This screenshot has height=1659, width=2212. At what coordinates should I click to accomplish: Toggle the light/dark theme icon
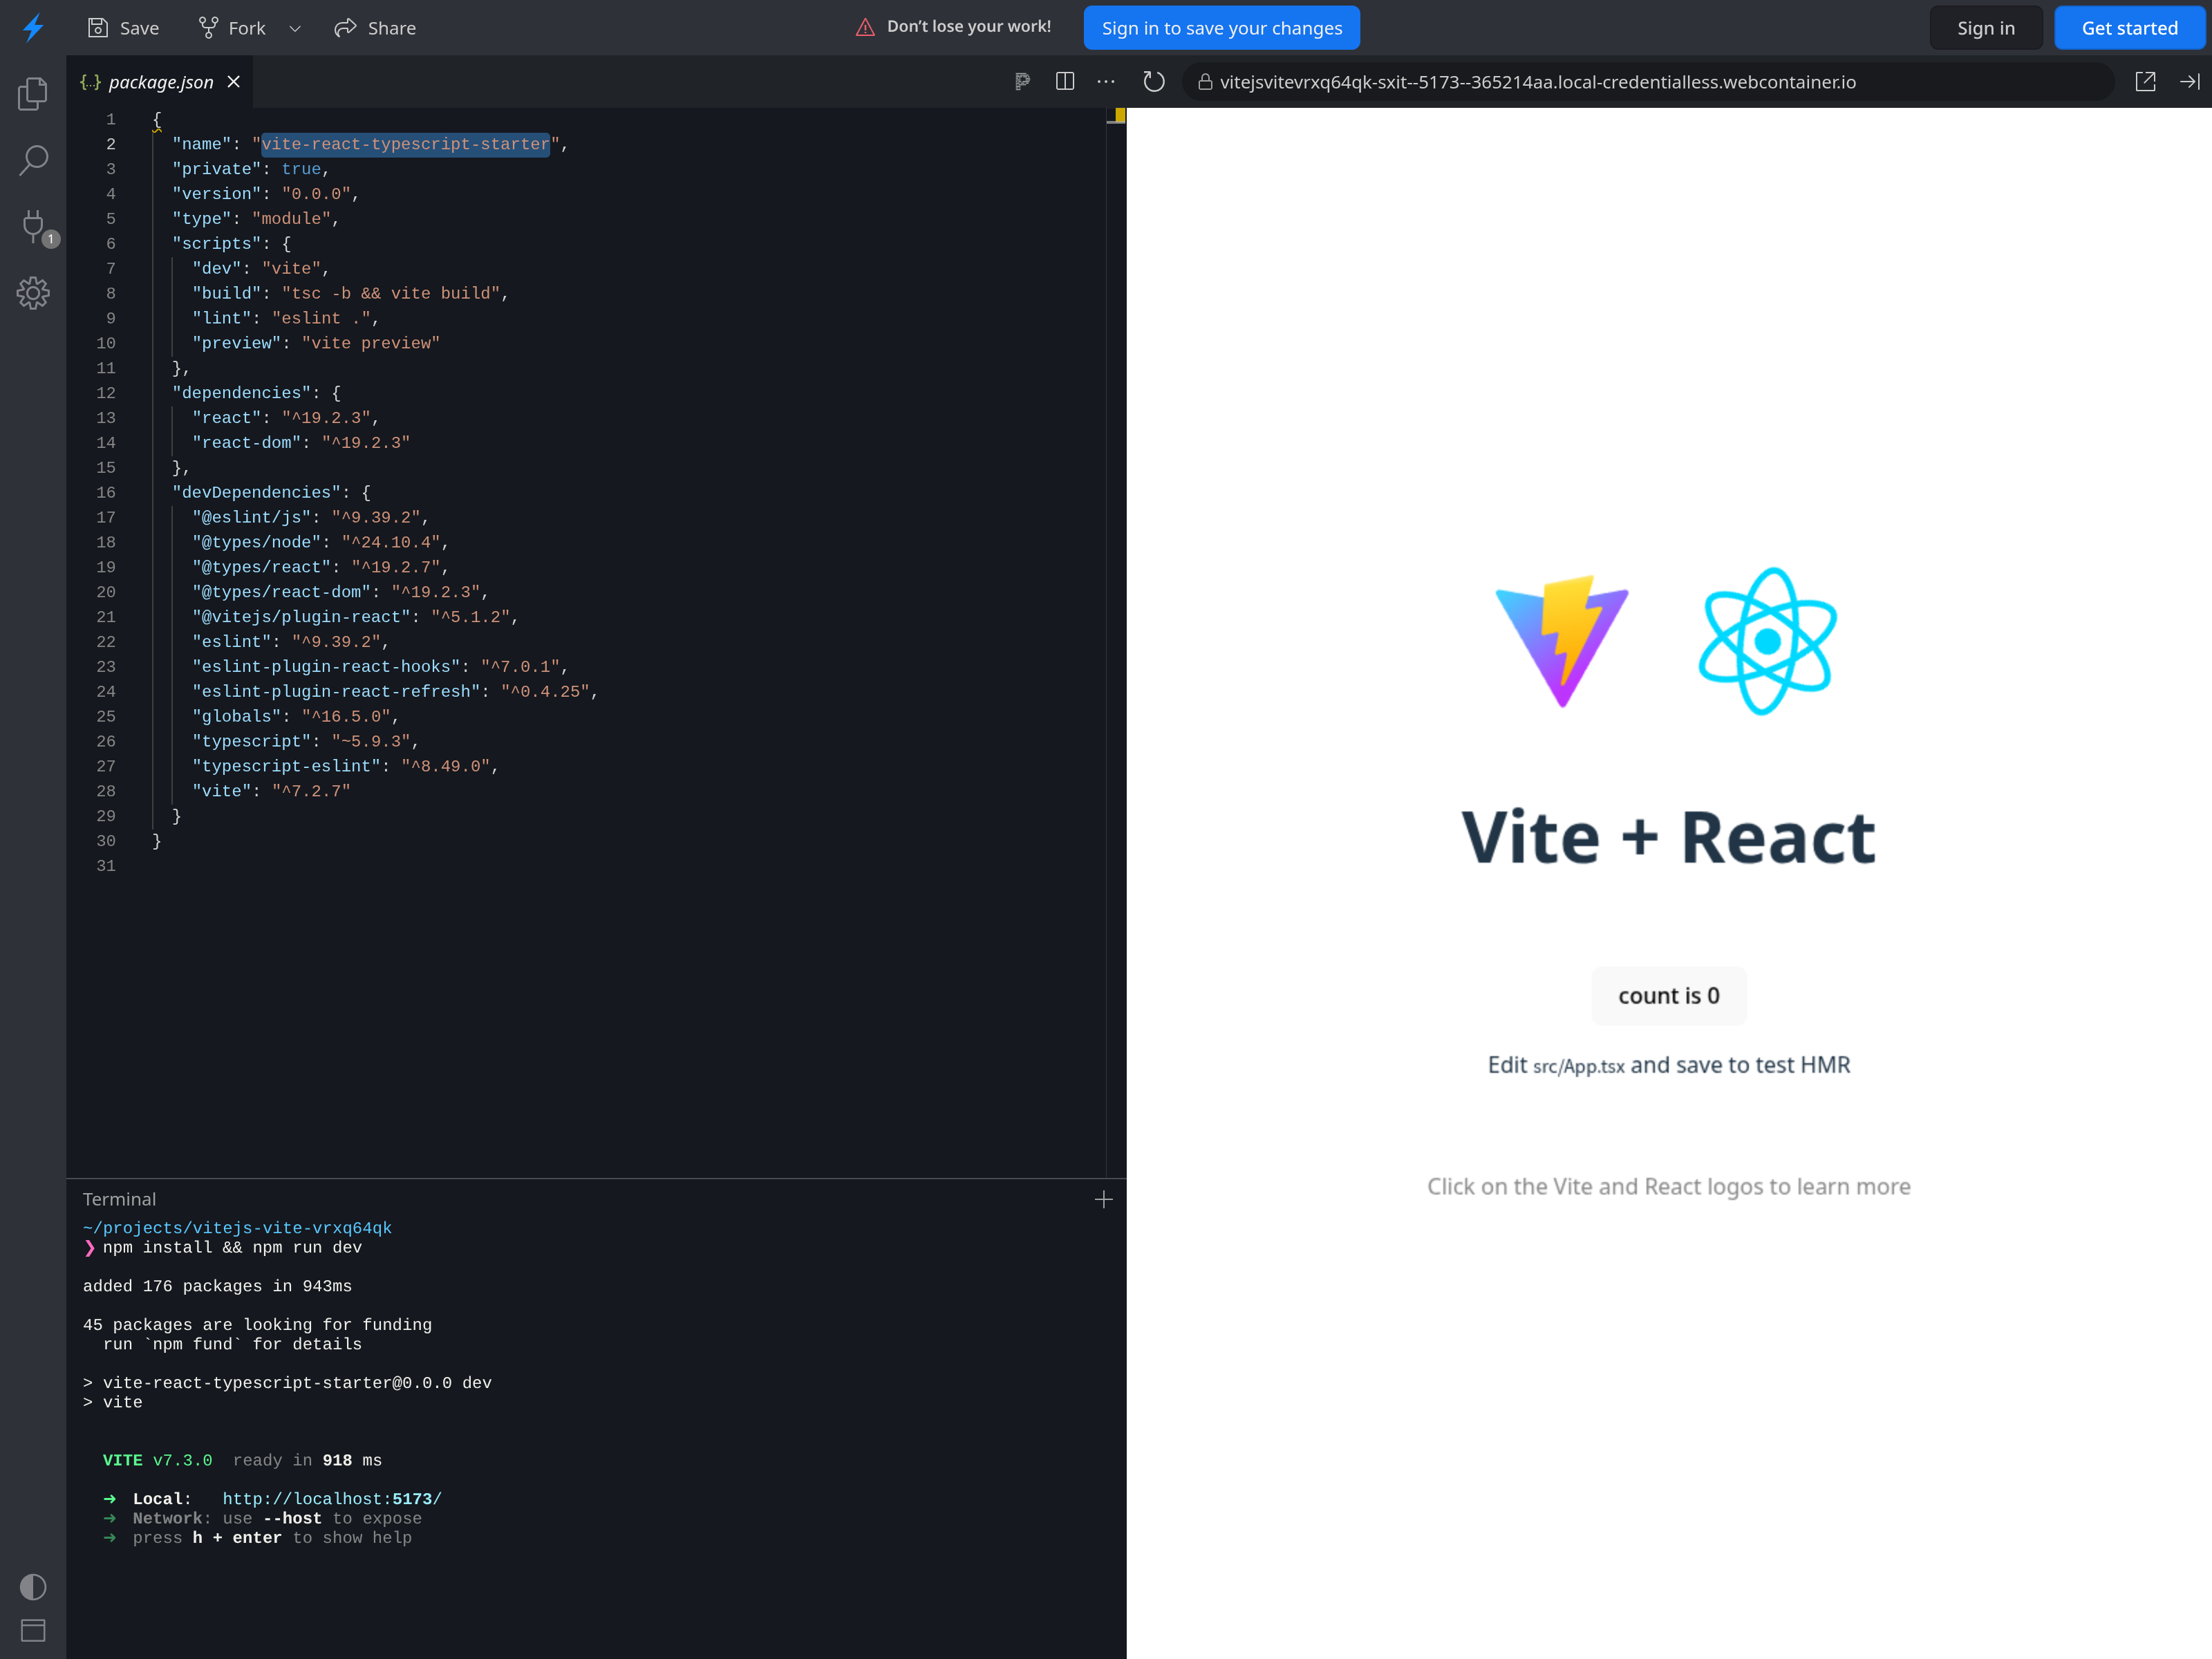coord(33,1587)
